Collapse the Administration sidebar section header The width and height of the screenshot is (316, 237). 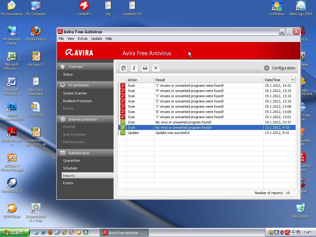click(79, 153)
